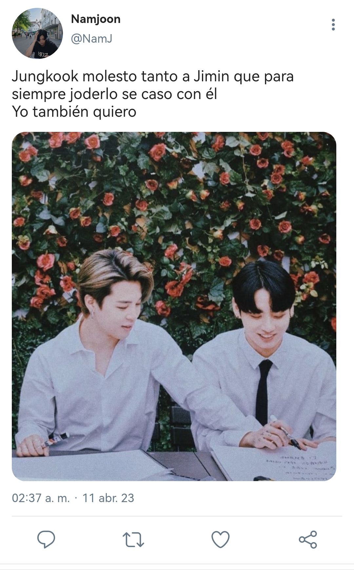The height and width of the screenshot is (570, 354).
Task: Open the attached rose wall photo
Action: [174, 306]
